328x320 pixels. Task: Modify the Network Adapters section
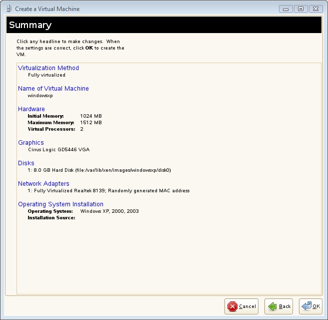tap(43, 184)
